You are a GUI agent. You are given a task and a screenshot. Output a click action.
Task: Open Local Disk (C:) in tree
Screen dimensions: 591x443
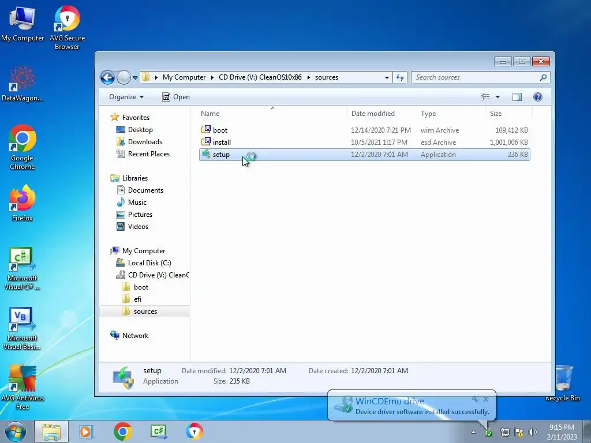coord(149,263)
